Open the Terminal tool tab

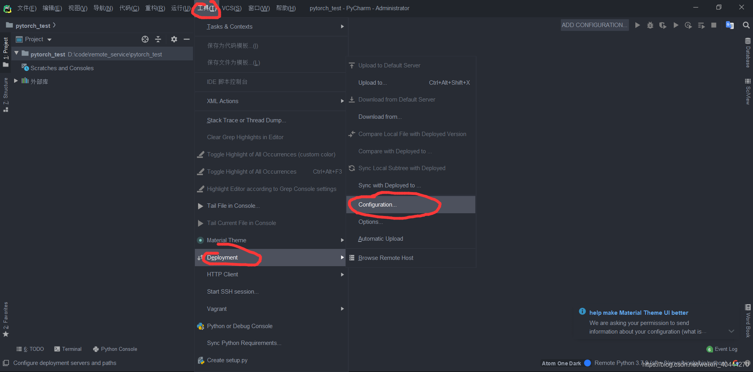tap(68, 349)
